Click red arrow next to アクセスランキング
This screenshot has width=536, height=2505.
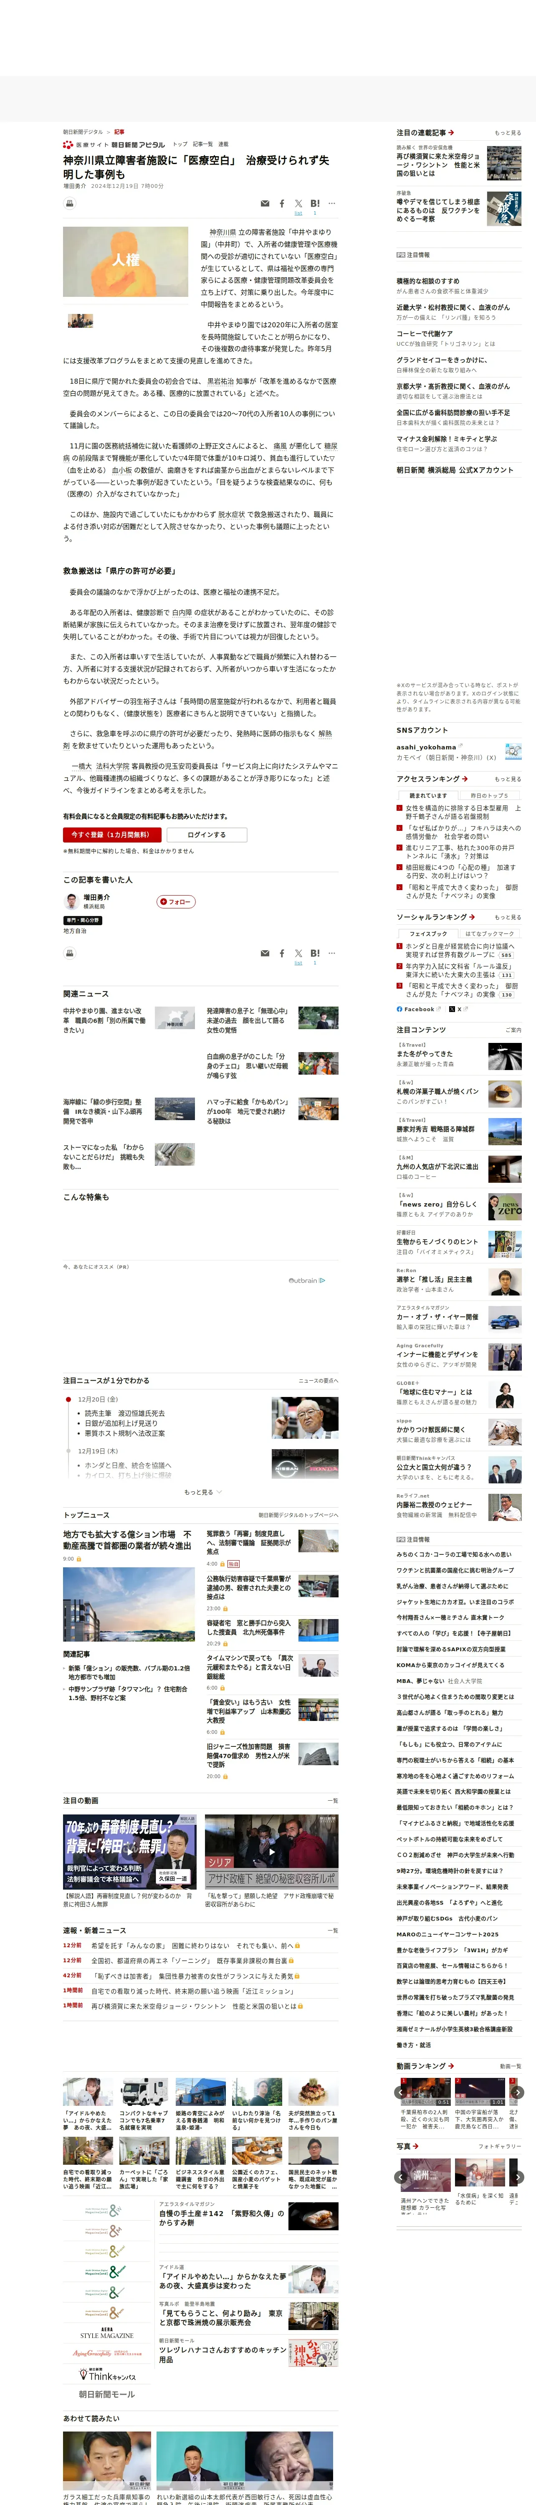pyautogui.click(x=465, y=779)
